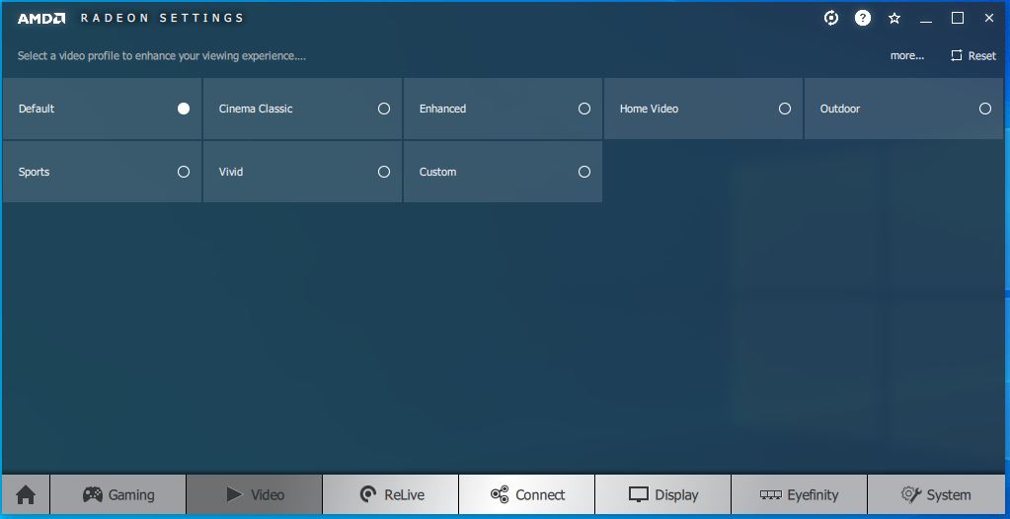Open the Radeon updates notification icon
Screen dimensions: 1010x519
pyautogui.click(x=831, y=18)
